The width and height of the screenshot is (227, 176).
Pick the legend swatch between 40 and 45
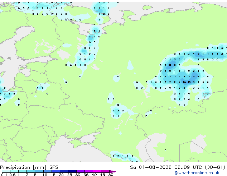(97, 171)
